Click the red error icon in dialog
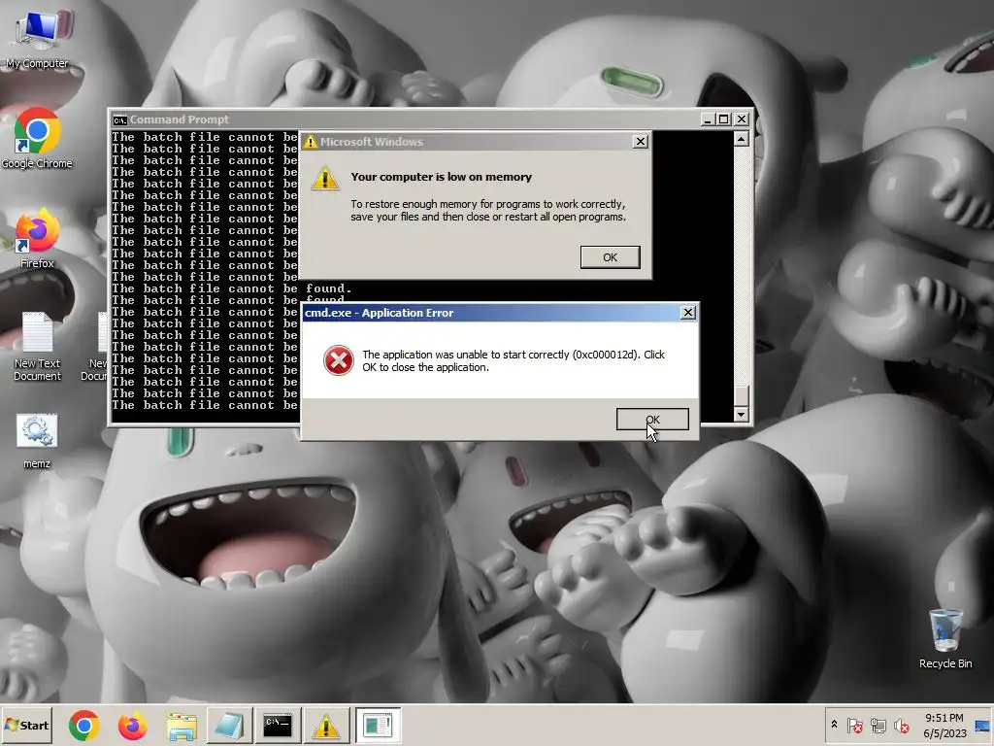 tap(339, 360)
